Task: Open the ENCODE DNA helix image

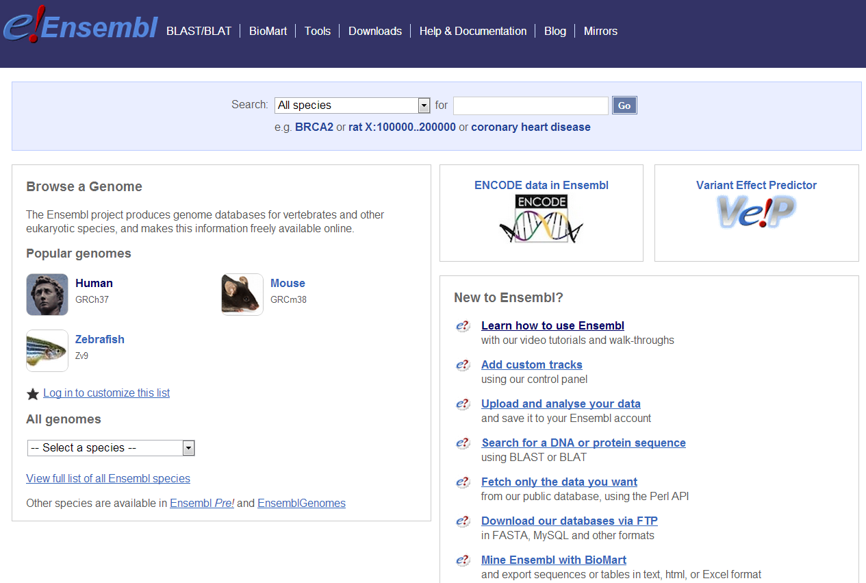Action: (x=541, y=219)
